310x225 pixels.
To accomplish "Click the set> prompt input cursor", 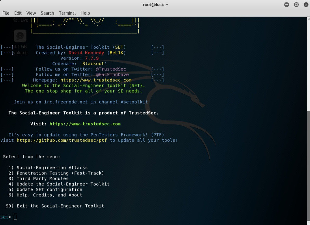I will click(15, 217).
